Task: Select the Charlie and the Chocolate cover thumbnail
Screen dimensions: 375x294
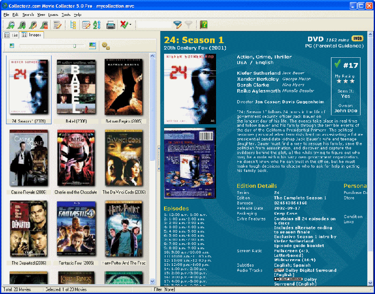Action: pos(76,158)
